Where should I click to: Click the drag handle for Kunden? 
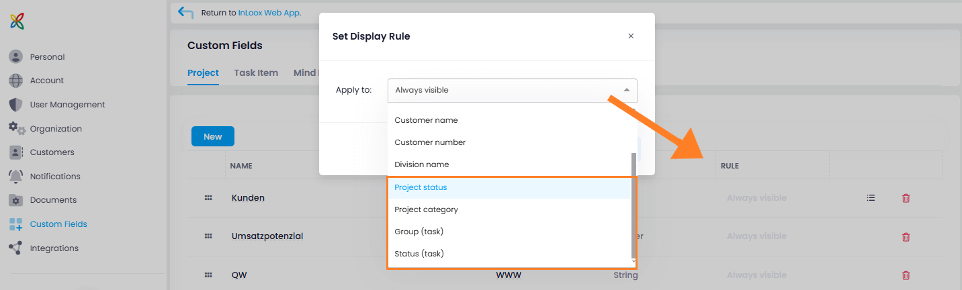pos(208,198)
